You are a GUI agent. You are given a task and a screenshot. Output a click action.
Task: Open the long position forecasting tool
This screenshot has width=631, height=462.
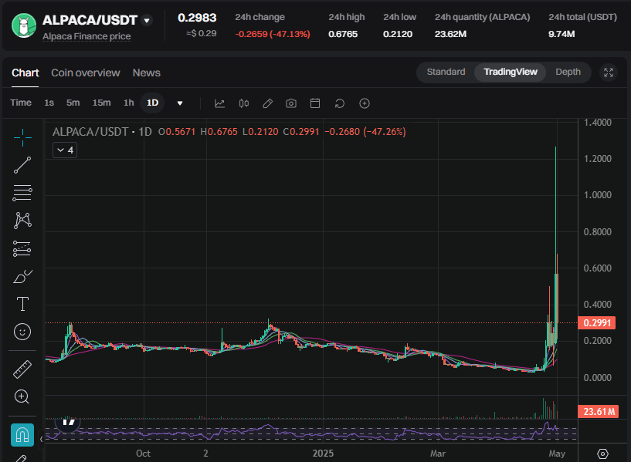22,248
